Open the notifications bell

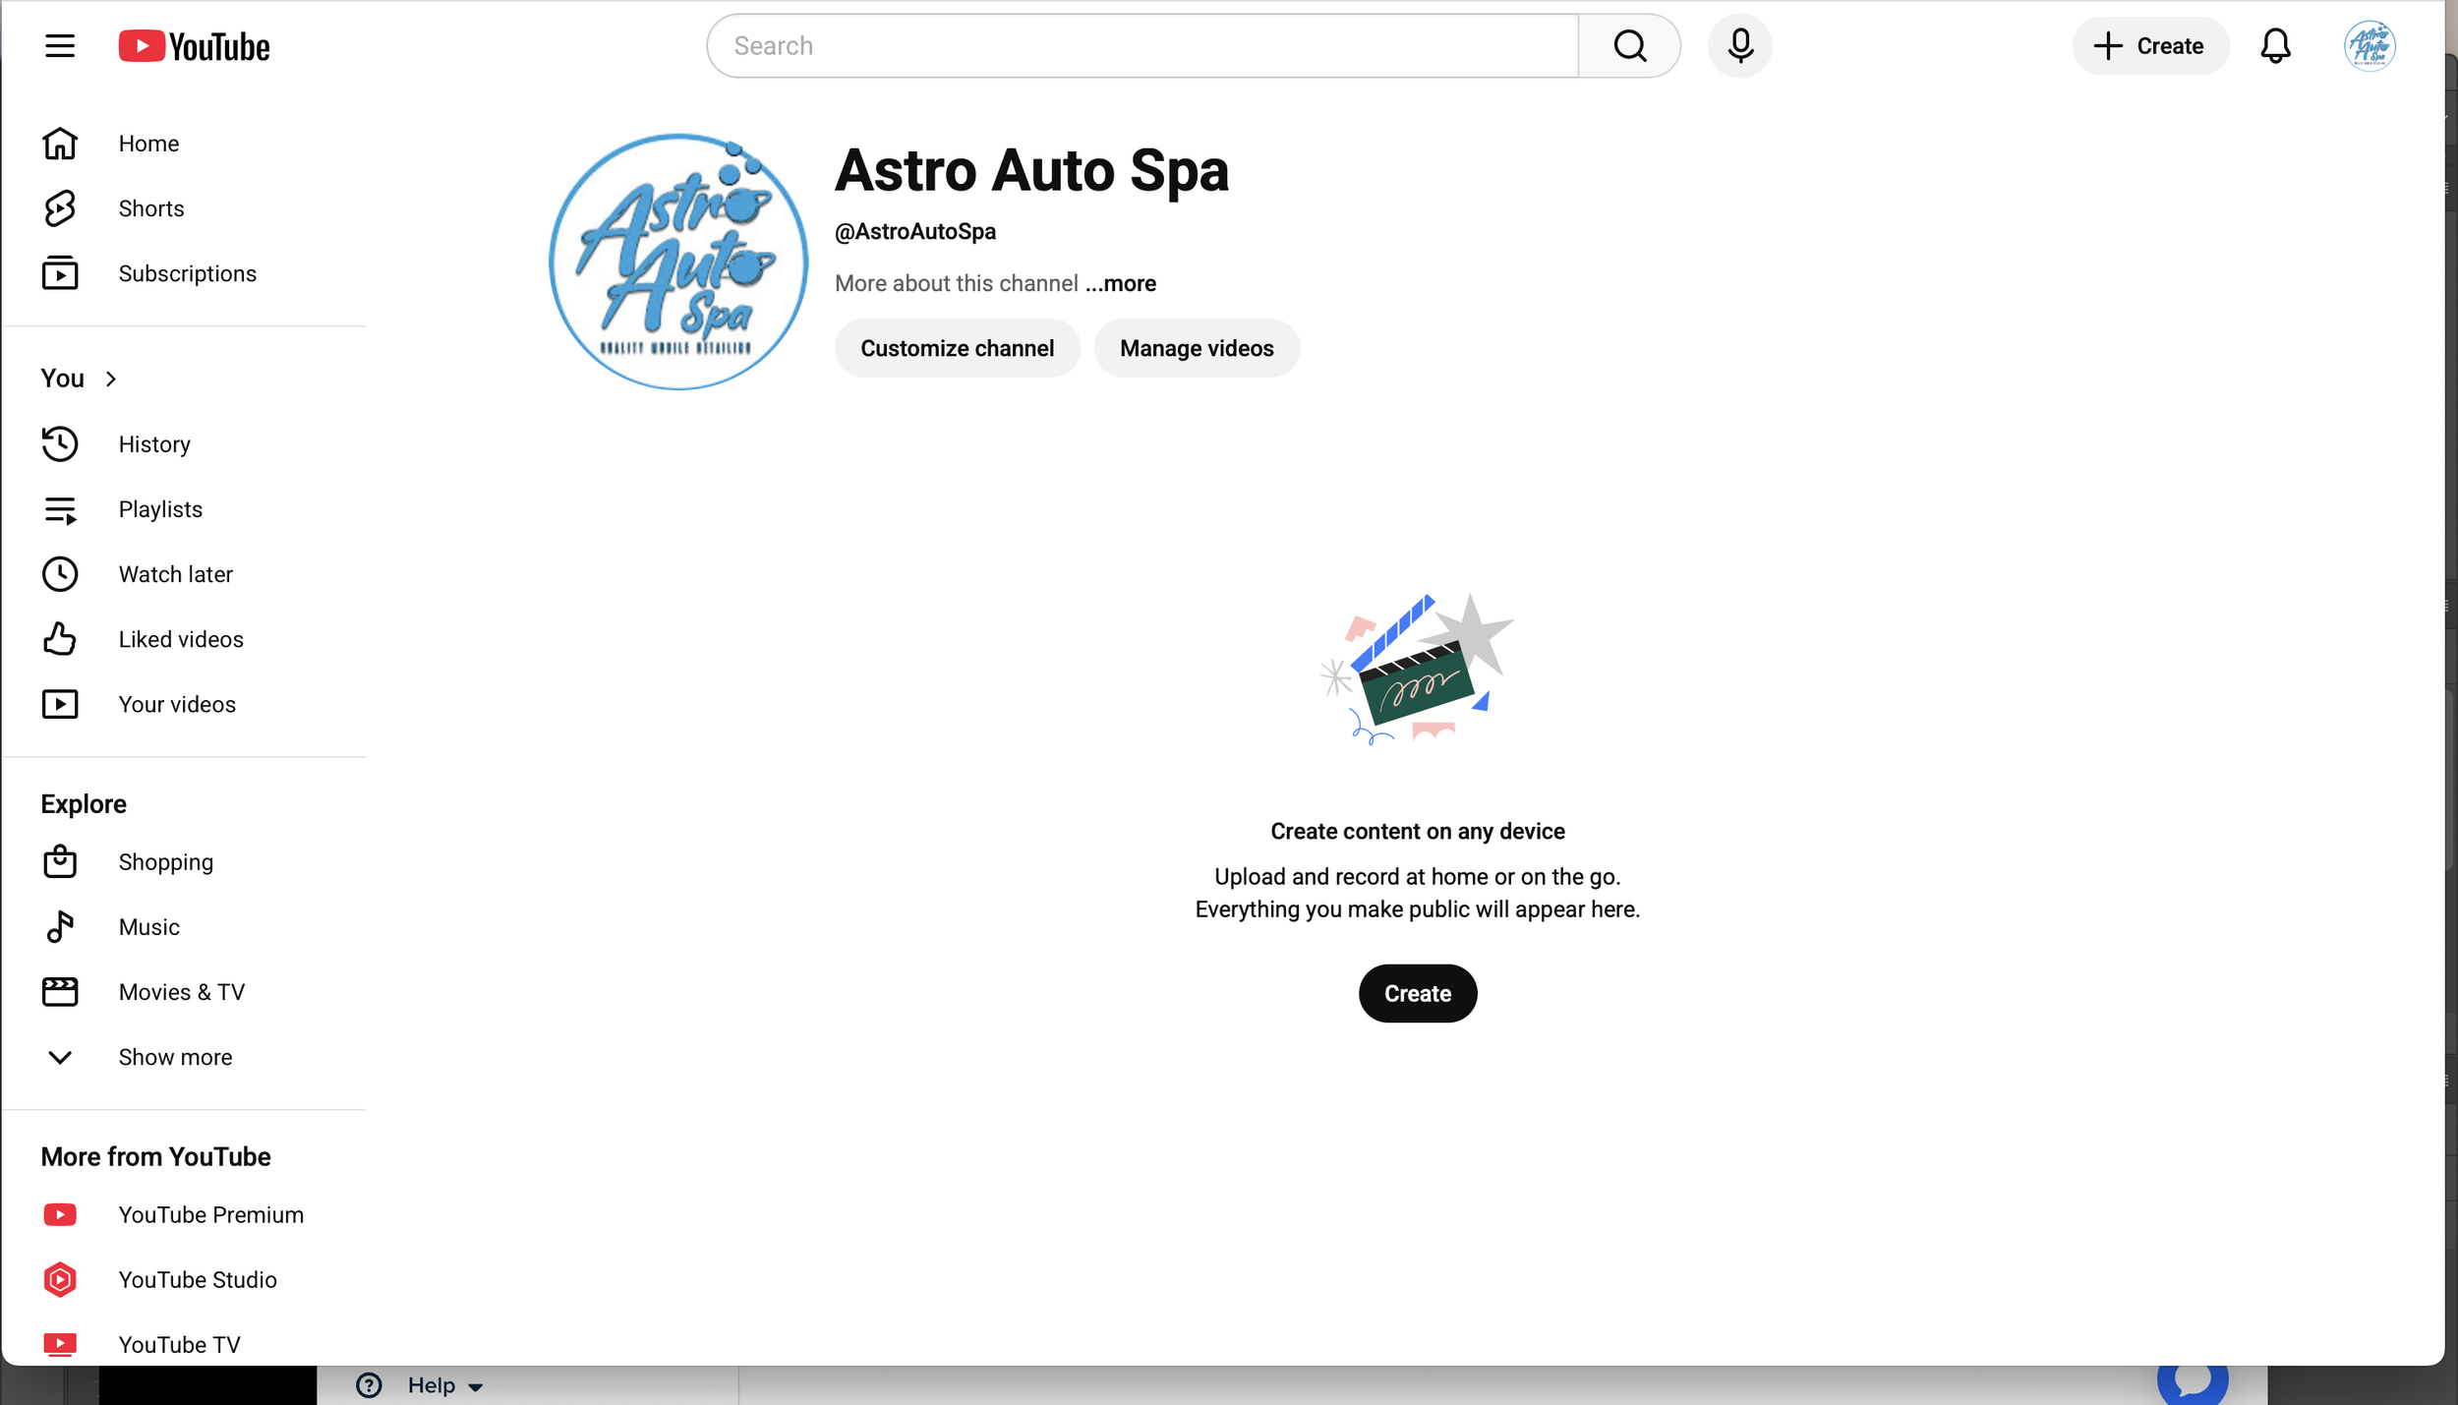(2275, 46)
